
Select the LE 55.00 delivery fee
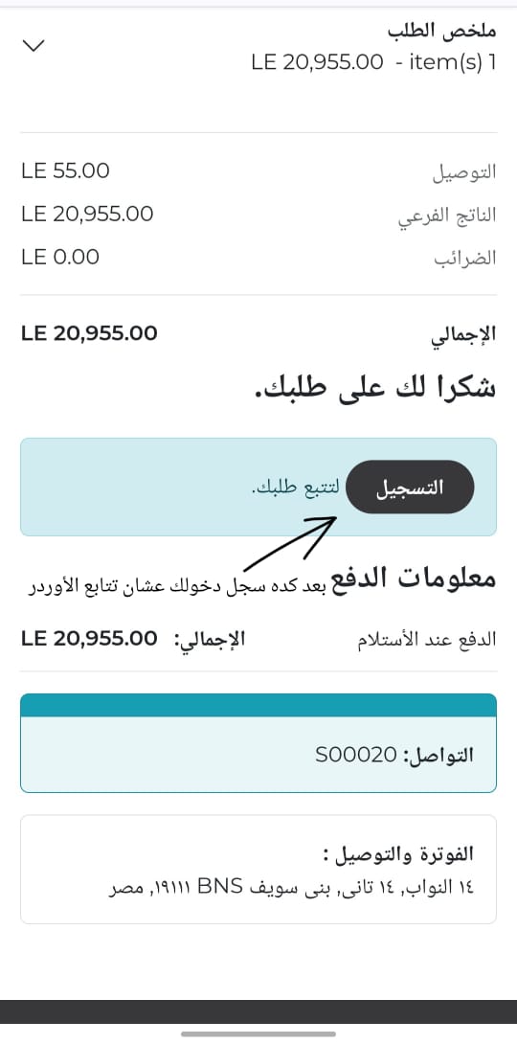pyautogui.click(x=65, y=171)
